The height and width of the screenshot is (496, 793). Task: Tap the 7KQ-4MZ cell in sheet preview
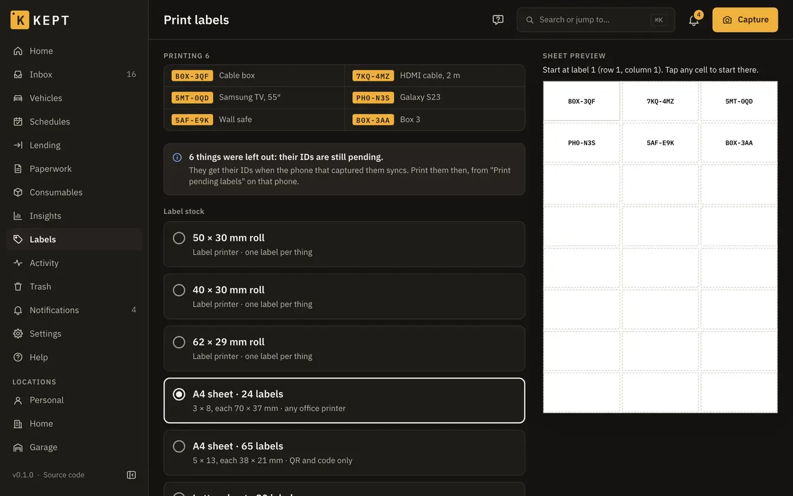(x=660, y=101)
